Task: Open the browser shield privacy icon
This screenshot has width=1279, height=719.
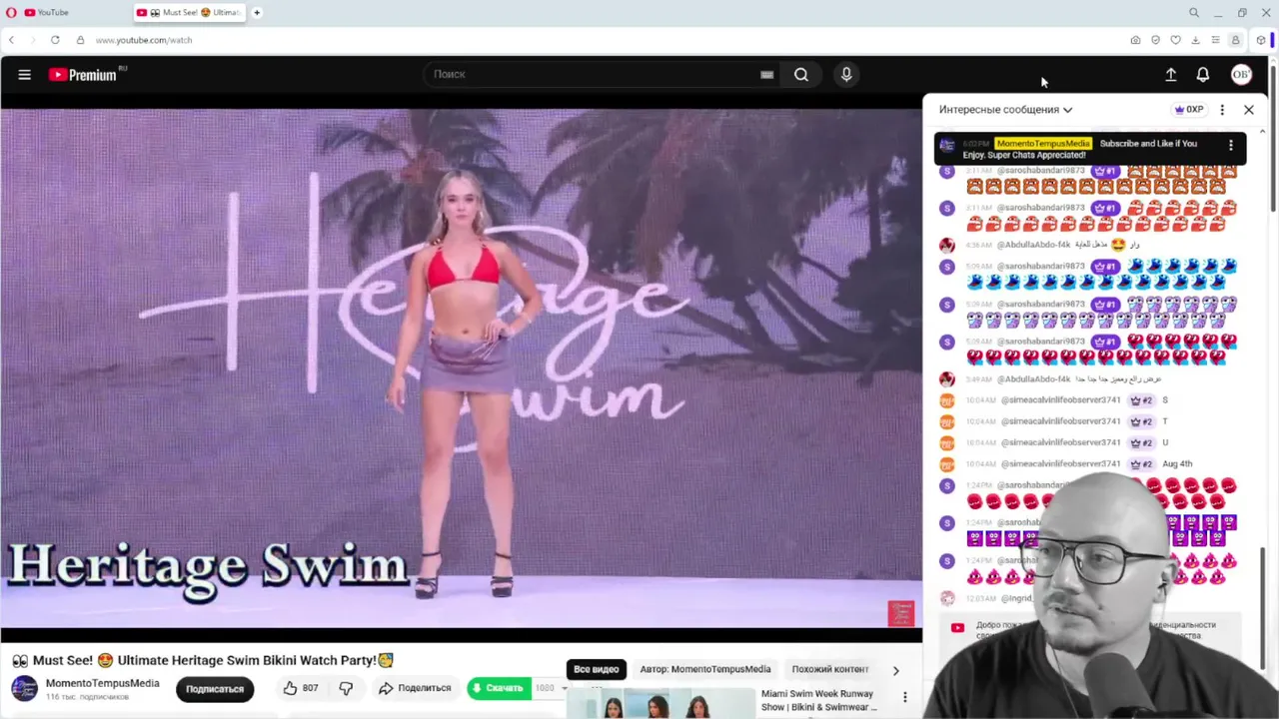Action: click(x=1155, y=40)
